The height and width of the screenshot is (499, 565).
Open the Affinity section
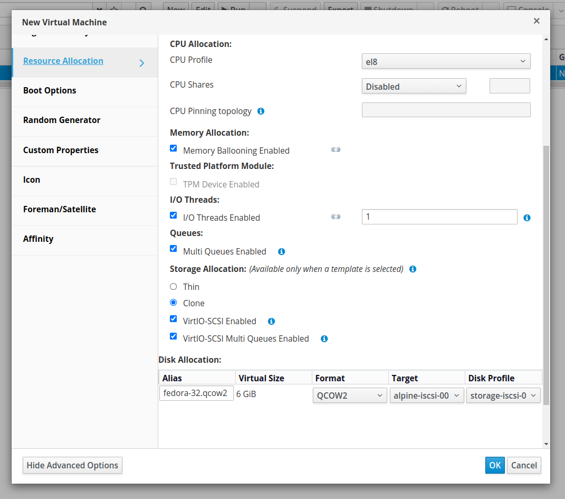pyautogui.click(x=38, y=239)
